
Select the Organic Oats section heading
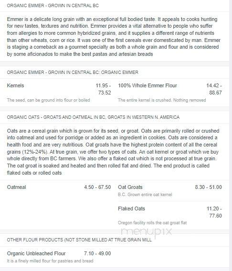point(93,117)
